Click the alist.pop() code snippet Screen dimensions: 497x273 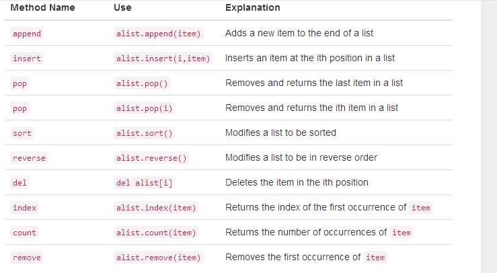142,83
